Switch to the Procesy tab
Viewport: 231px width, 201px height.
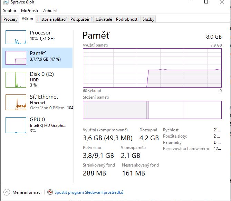pos(10,19)
